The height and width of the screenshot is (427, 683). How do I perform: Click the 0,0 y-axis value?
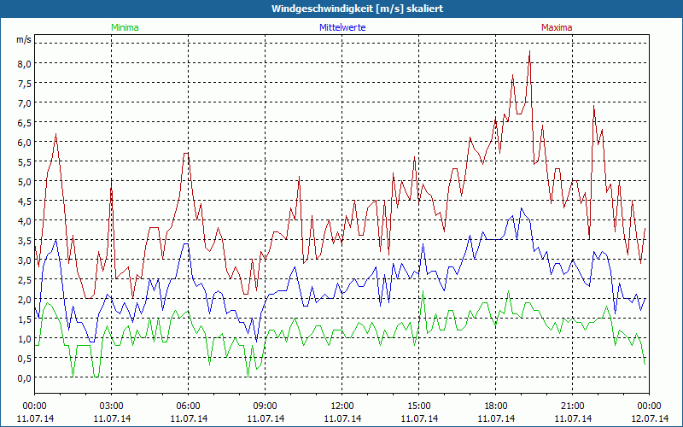[25, 377]
